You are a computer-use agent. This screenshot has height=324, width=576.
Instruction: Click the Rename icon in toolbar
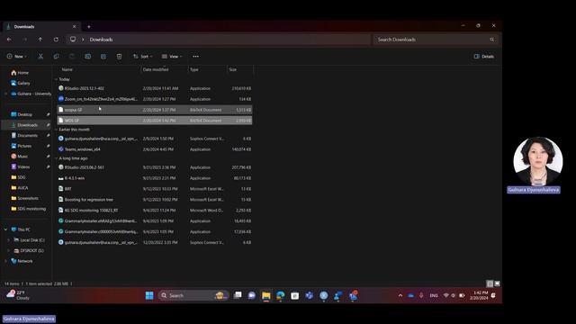88,56
